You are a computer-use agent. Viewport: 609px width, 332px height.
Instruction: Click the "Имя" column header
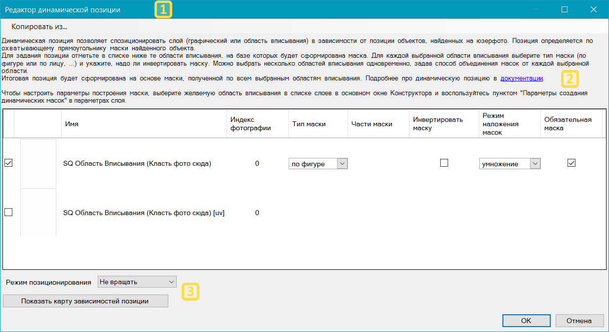[x=72, y=124]
